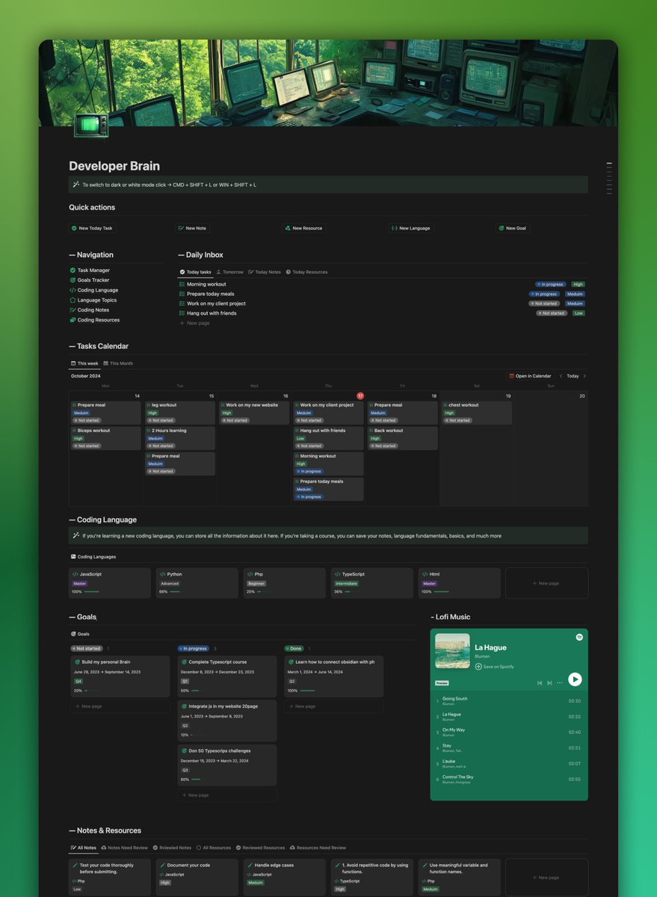The image size is (657, 897).
Task: Switch to the Today Resources tab
Action: point(306,272)
